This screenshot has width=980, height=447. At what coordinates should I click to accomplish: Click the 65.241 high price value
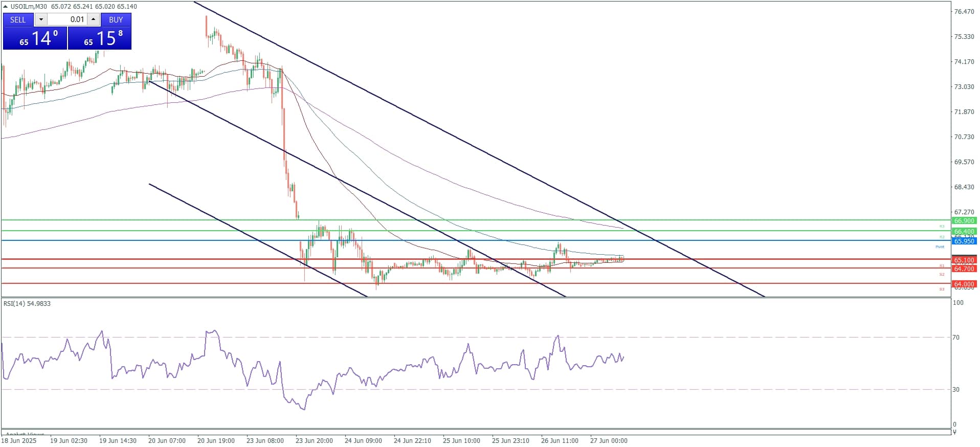coord(83,7)
